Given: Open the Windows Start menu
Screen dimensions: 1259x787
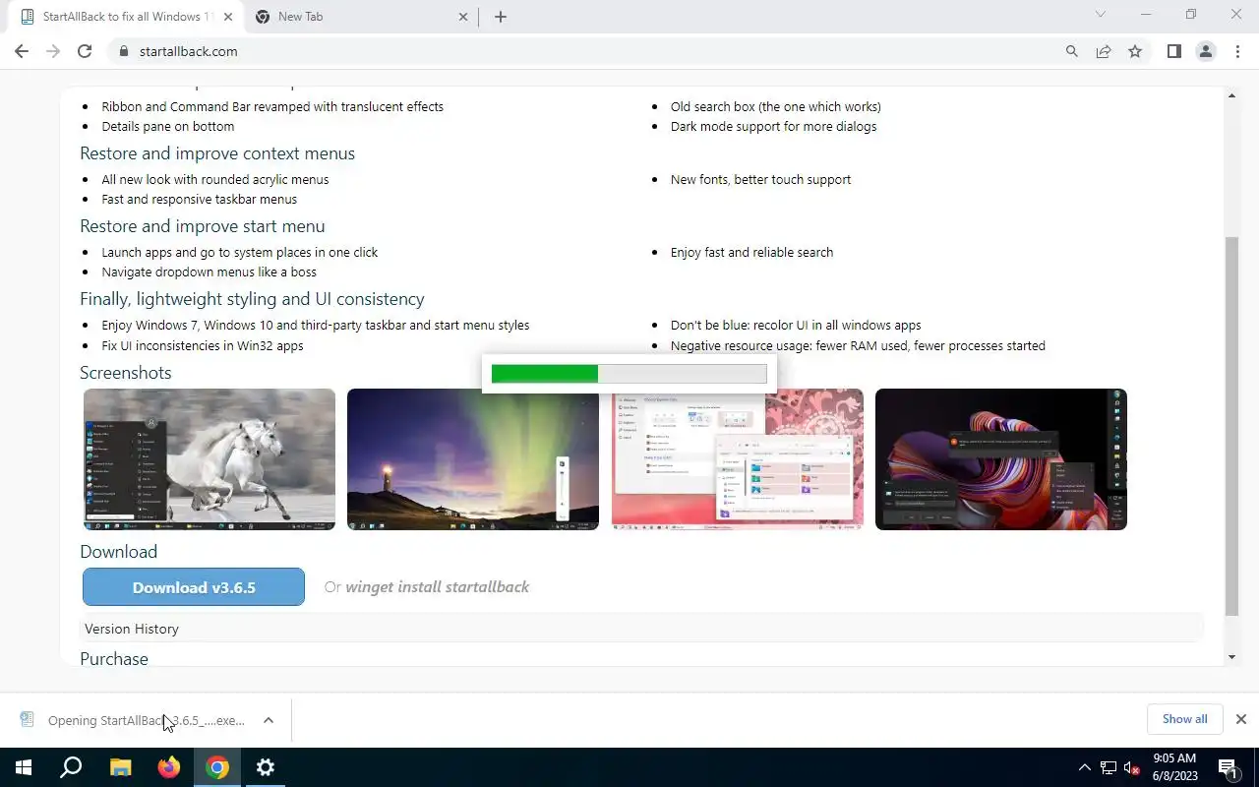Looking at the screenshot, I should tap(24, 767).
